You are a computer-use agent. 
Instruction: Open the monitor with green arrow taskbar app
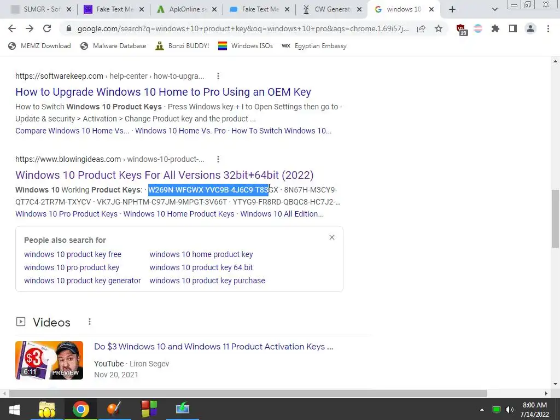[183, 409]
